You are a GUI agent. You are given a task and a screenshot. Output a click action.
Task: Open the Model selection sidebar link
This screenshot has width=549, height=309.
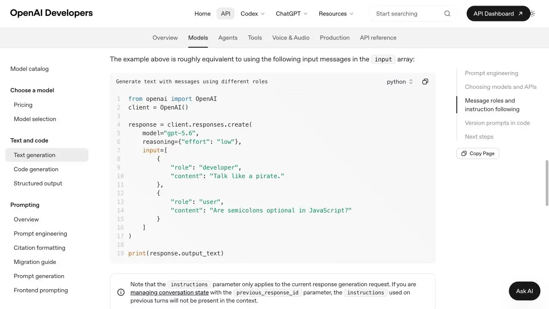[x=35, y=119]
